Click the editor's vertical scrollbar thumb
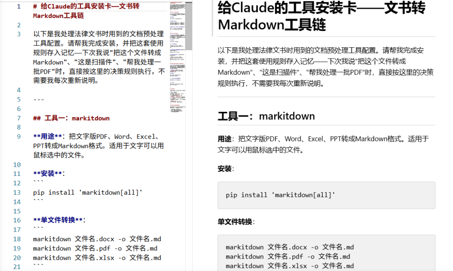This screenshot has width=453, height=271. tap(189, 26)
